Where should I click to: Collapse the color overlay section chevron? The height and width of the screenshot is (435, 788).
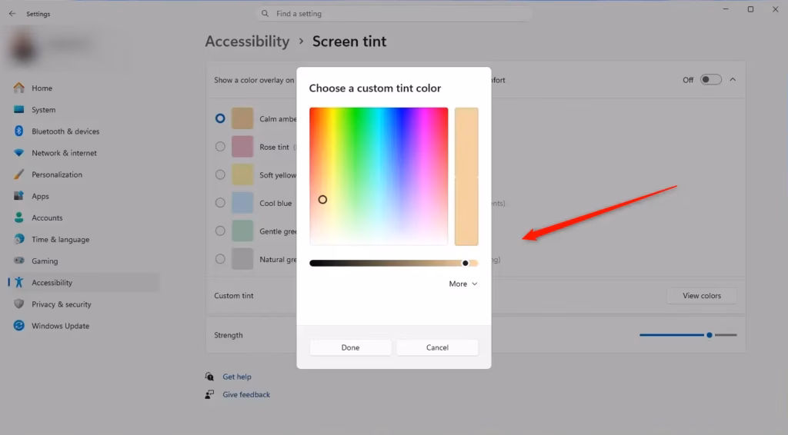click(x=732, y=80)
